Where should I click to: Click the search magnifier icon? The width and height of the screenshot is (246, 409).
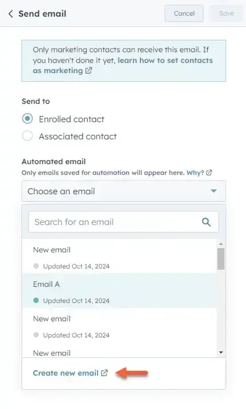[206, 222]
